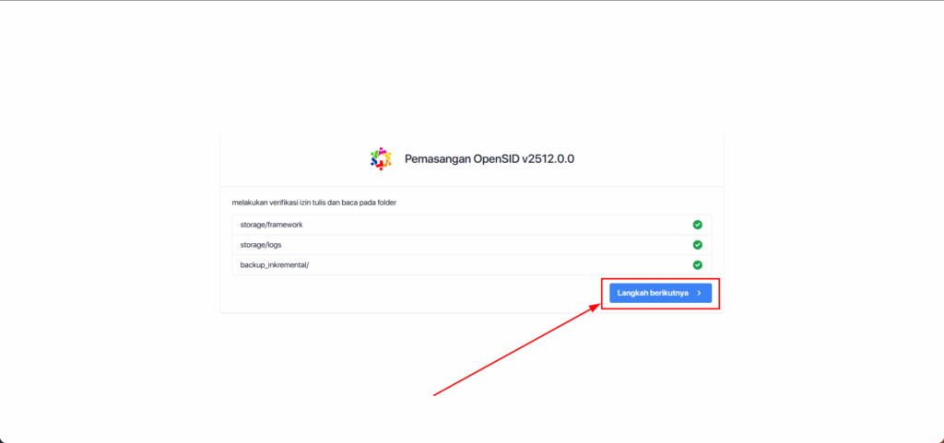Click the red arrow annotation's tail end
This screenshot has height=443, width=944.
click(x=435, y=395)
